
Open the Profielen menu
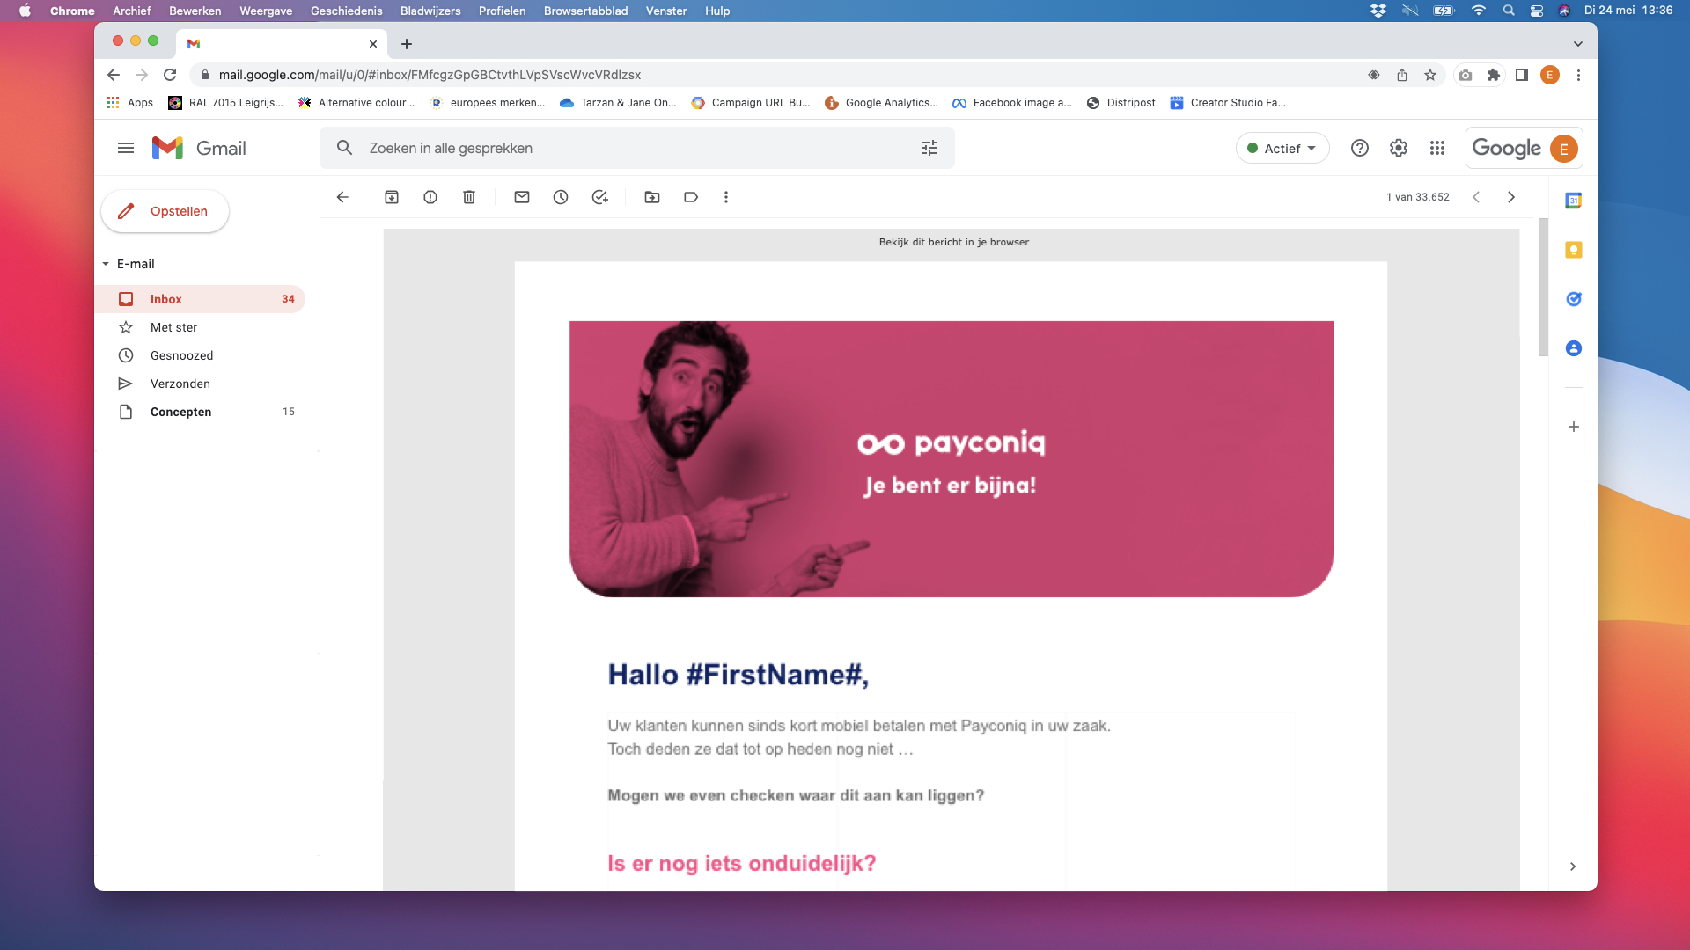click(503, 11)
